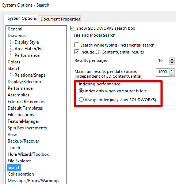Select Display Style under Drawings

27,42
